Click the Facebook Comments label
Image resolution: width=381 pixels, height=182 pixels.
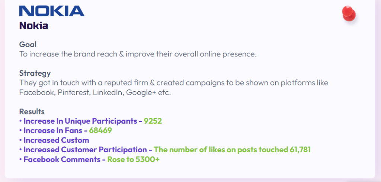point(62,160)
